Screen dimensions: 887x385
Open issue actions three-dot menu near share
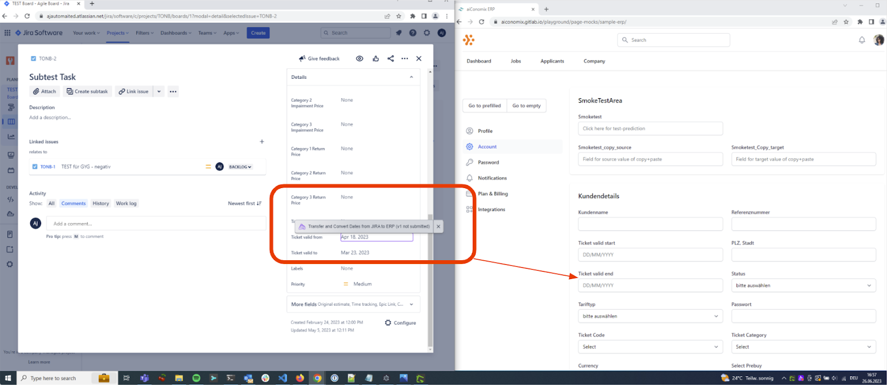click(x=405, y=58)
